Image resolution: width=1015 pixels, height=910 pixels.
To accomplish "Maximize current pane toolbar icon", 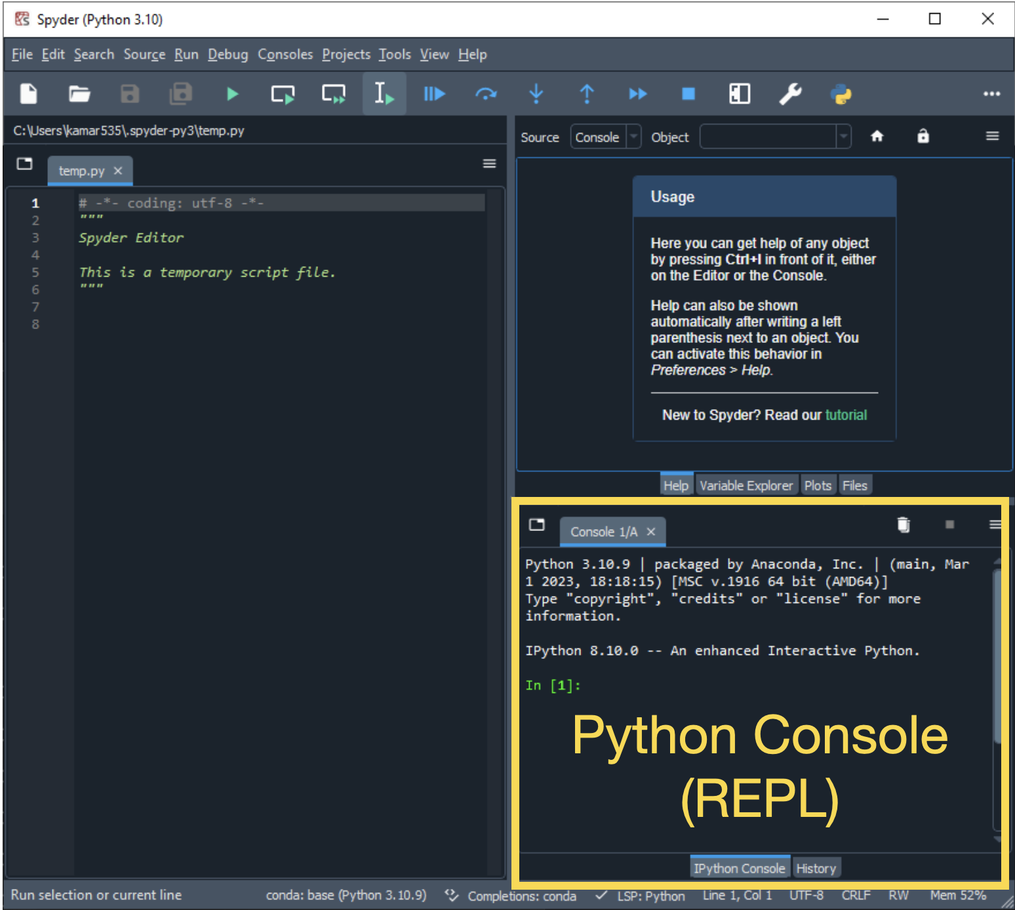I will click(740, 94).
